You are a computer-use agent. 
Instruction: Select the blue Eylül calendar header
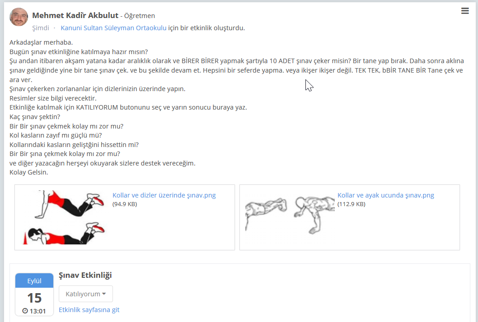34,281
